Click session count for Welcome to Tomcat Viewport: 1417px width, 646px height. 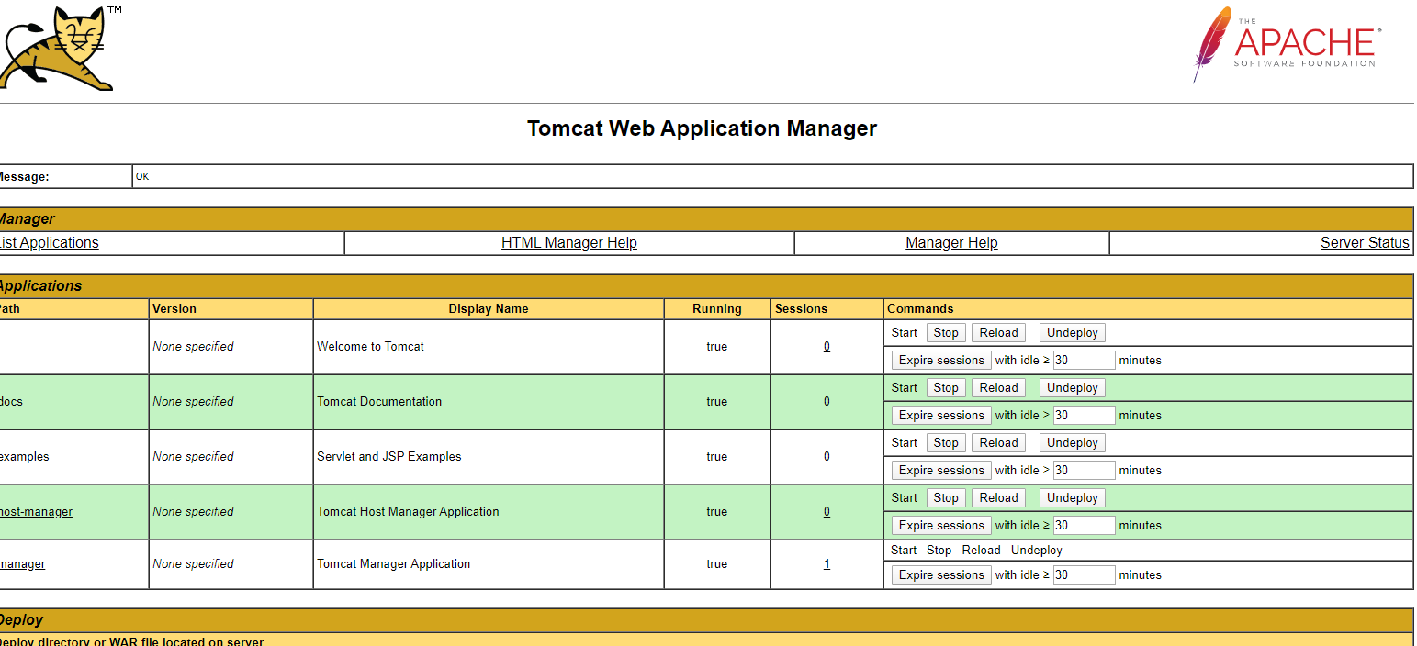tap(827, 347)
